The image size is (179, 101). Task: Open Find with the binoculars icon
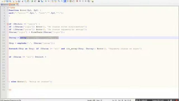pos(39,1)
